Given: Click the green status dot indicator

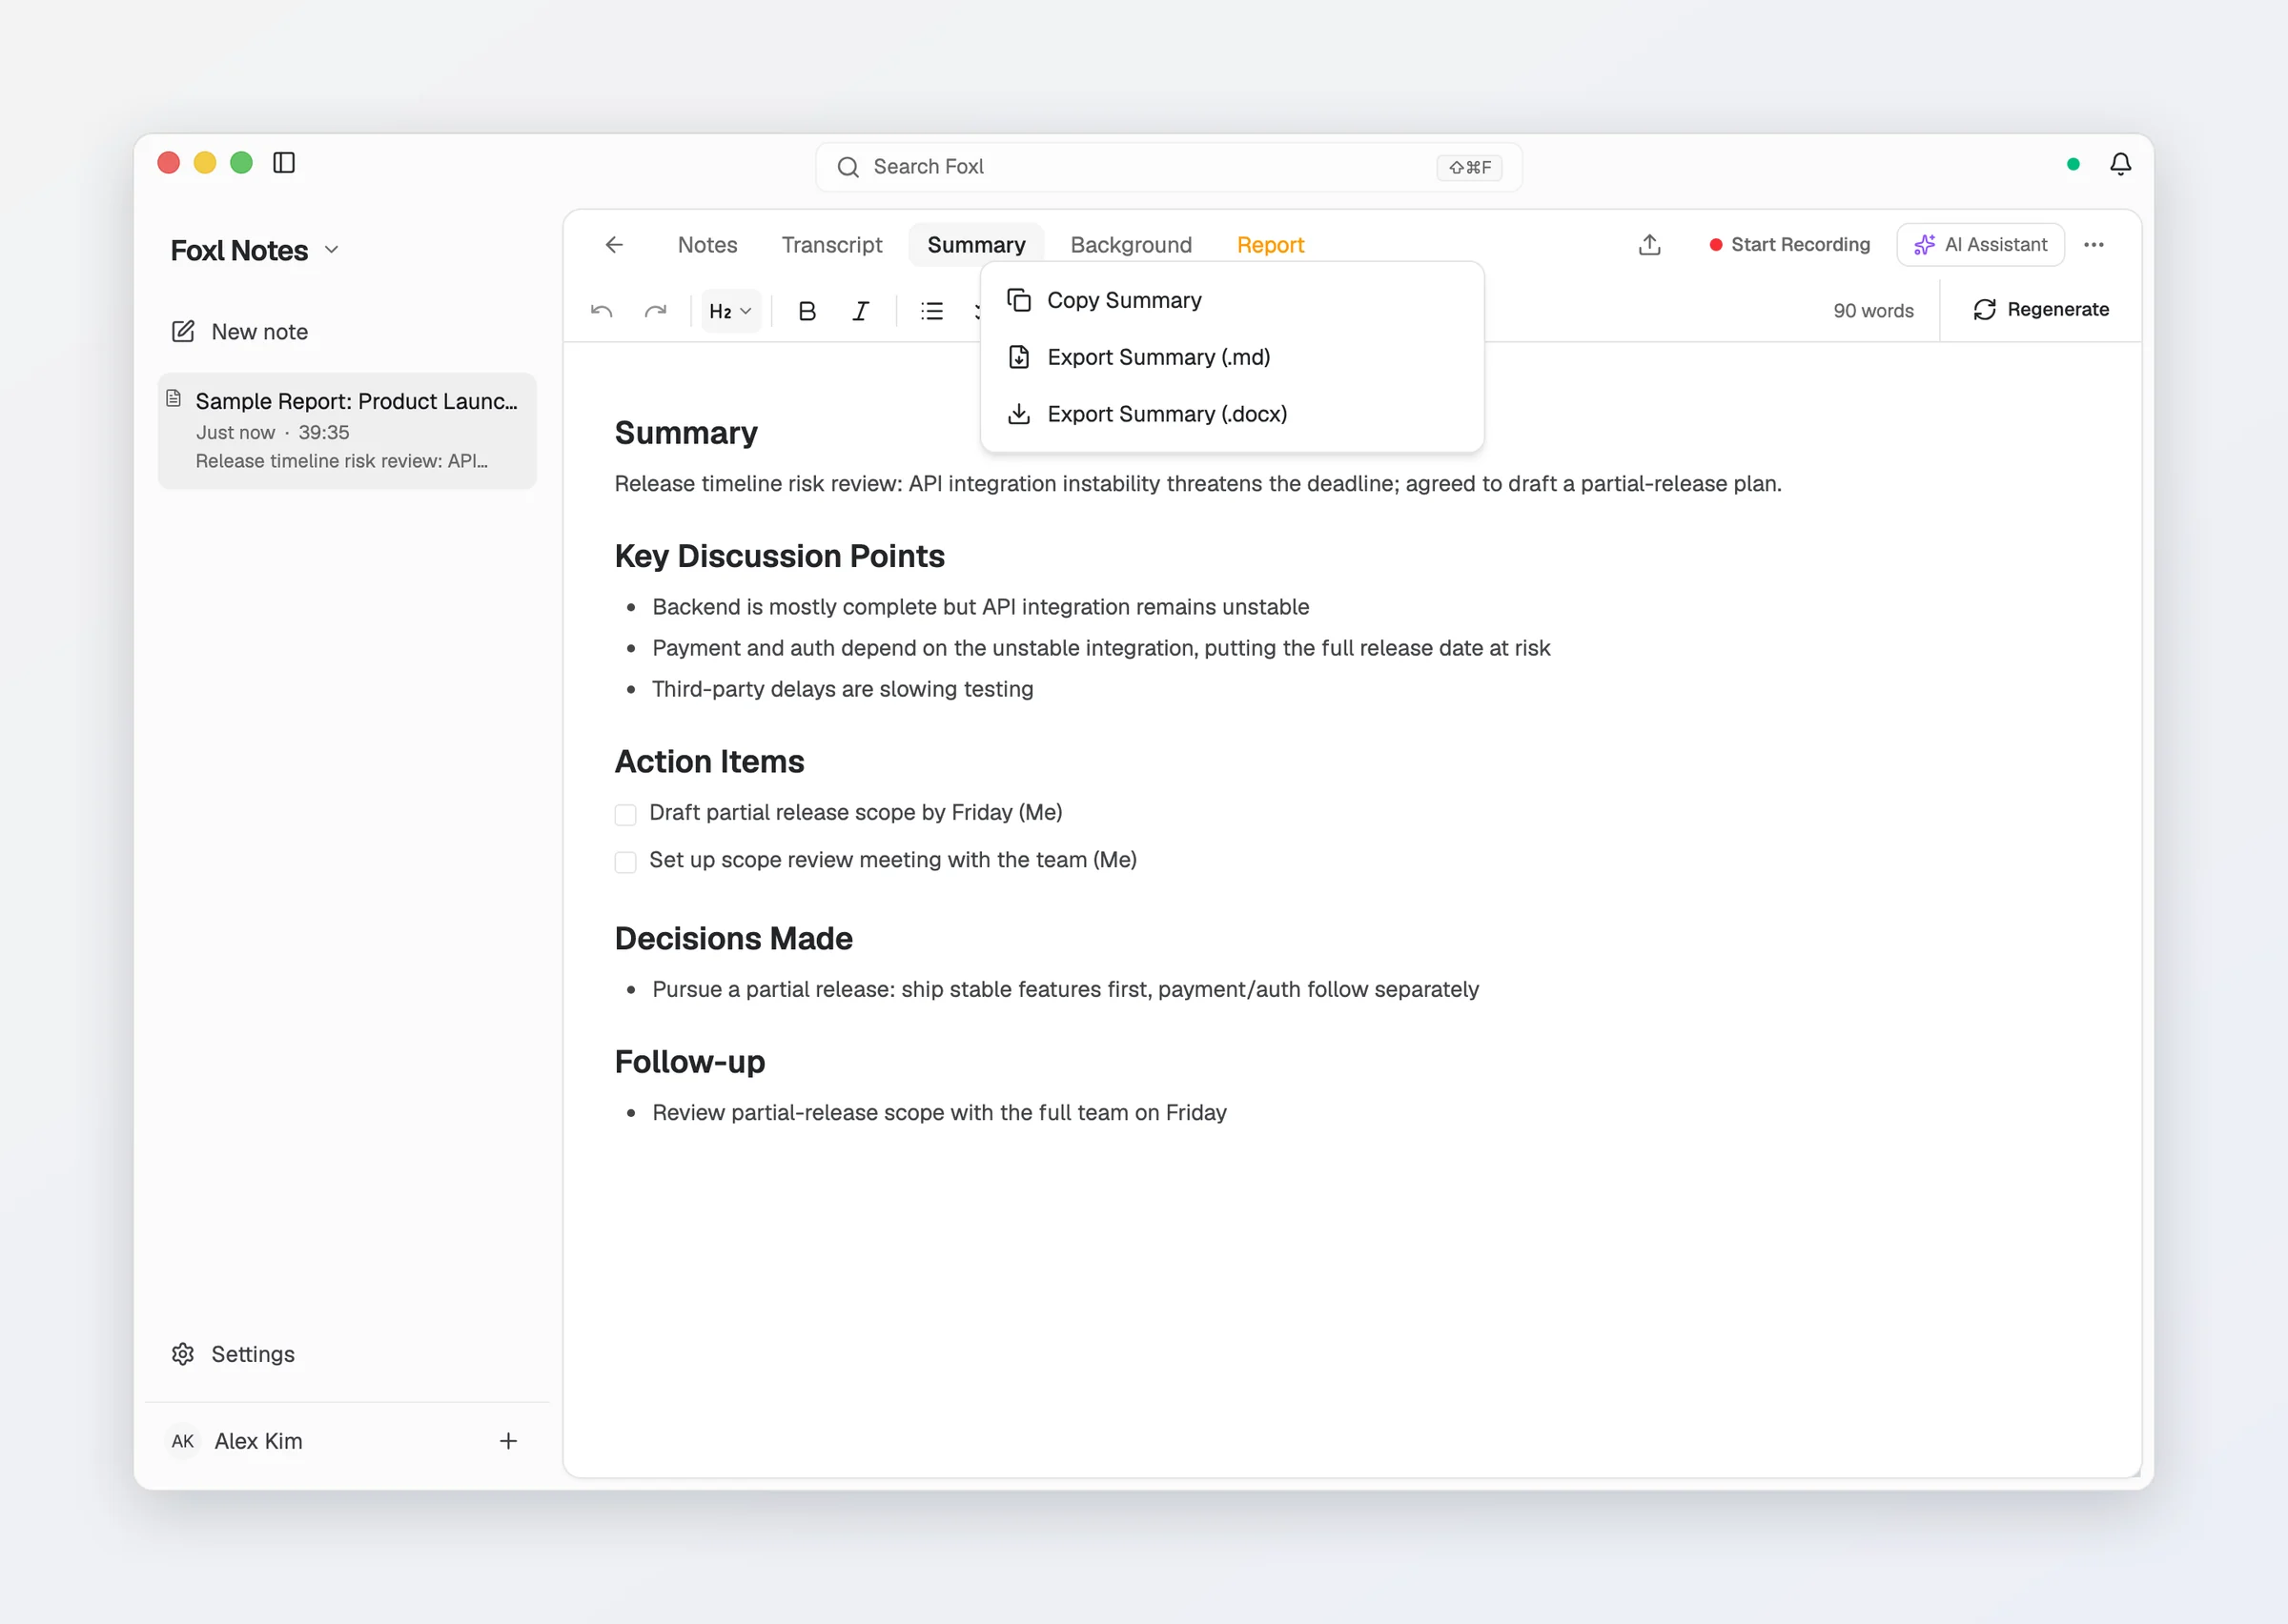Looking at the screenshot, I should click(x=2073, y=164).
